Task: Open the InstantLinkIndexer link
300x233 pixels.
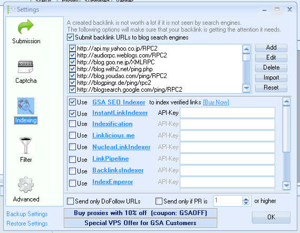Action: click(x=120, y=113)
